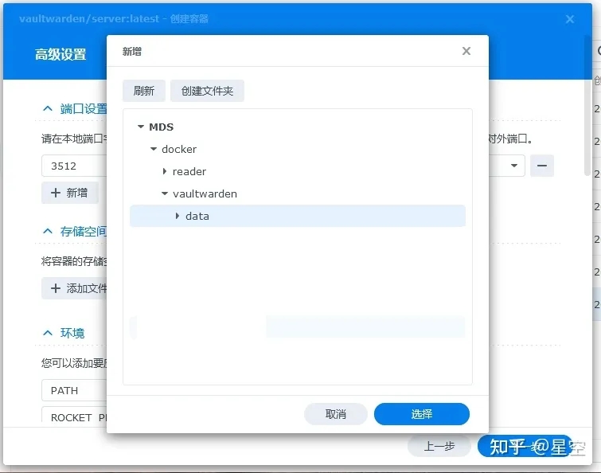Confirm with the 选择 button

tap(422, 414)
